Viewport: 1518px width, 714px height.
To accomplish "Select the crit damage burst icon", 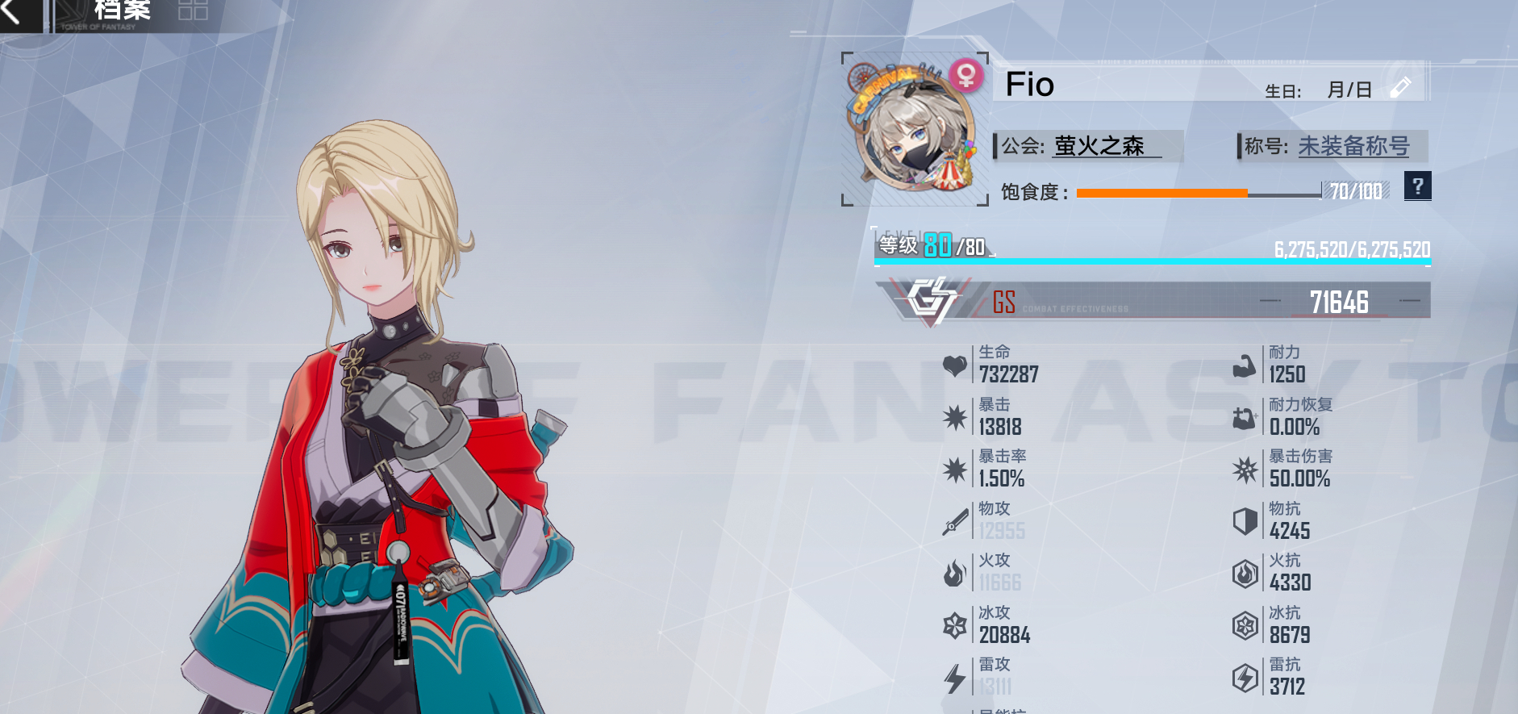I will (1245, 470).
